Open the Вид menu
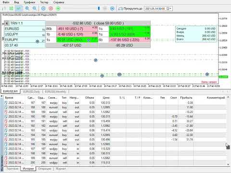231x173 pixels. 16,2
